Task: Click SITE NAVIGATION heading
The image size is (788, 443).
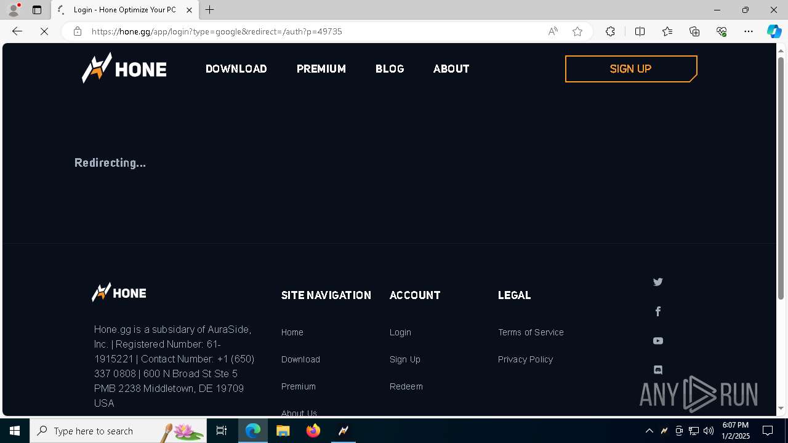Action: click(326, 295)
